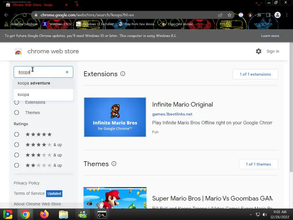The width and height of the screenshot is (293, 220).
Task: Click the address bar URL
Action: pyautogui.click(x=87, y=15)
